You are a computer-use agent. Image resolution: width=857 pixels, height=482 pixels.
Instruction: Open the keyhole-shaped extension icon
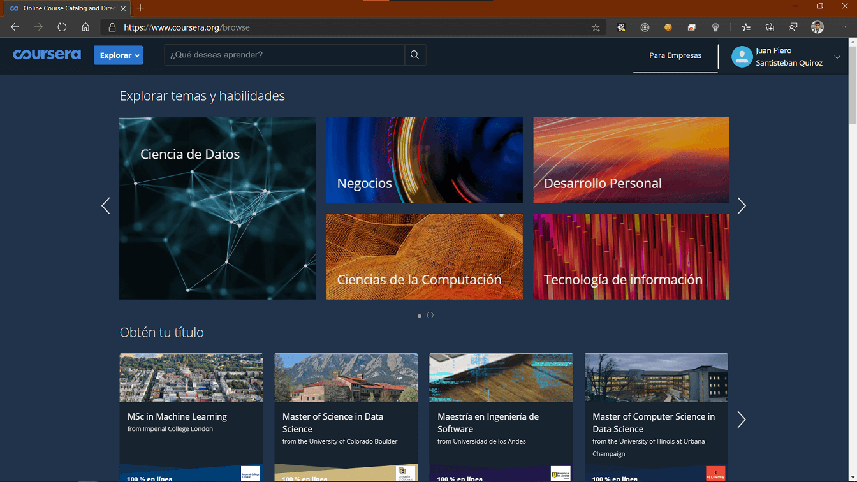(x=715, y=27)
